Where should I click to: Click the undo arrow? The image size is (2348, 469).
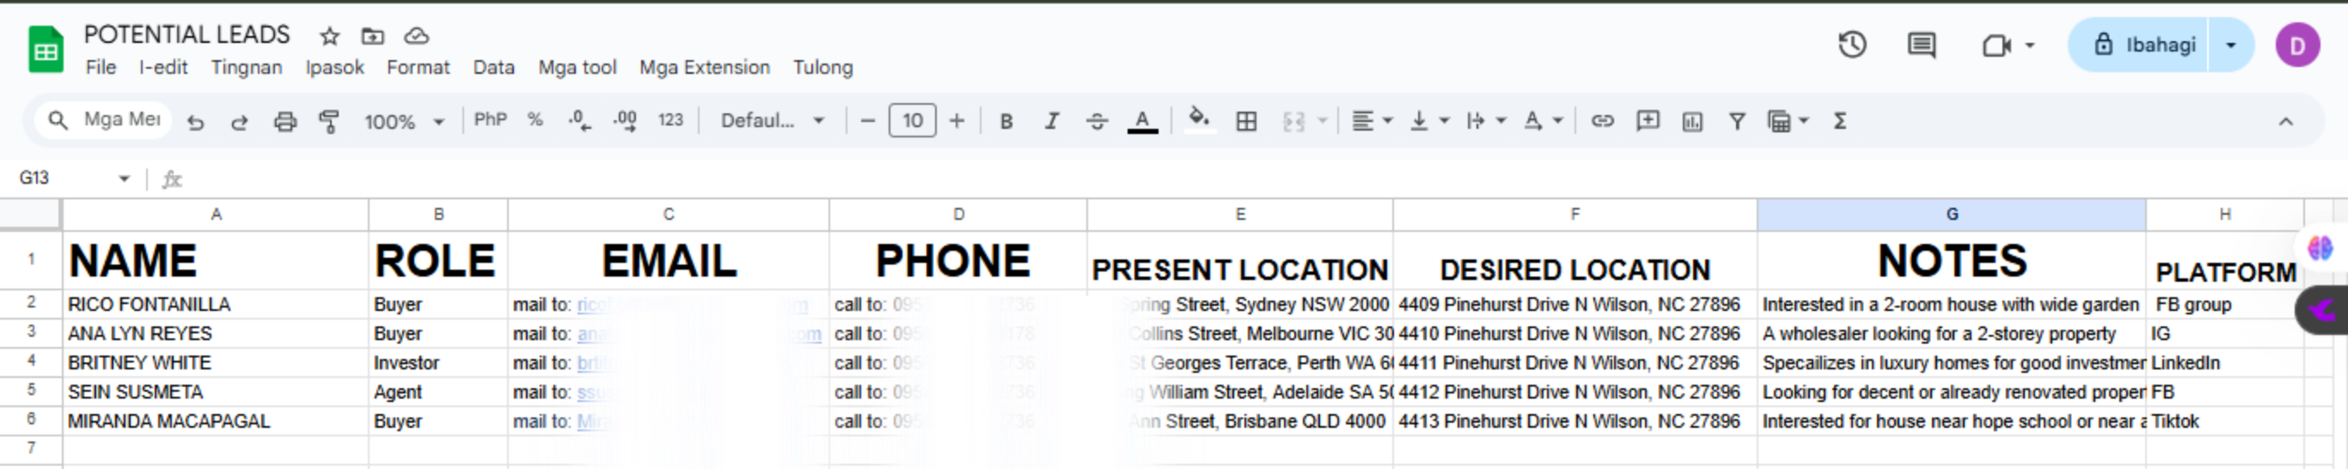[x=195, y=121]
